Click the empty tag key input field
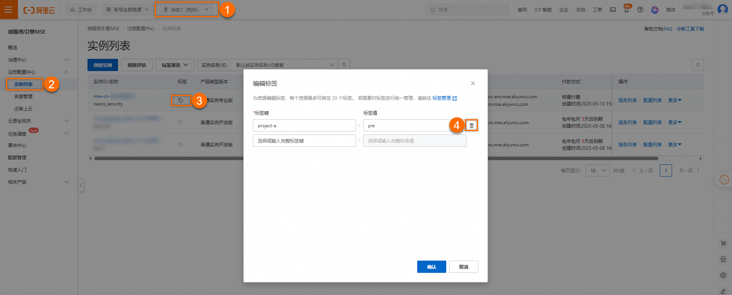 (x=304, y=141)
